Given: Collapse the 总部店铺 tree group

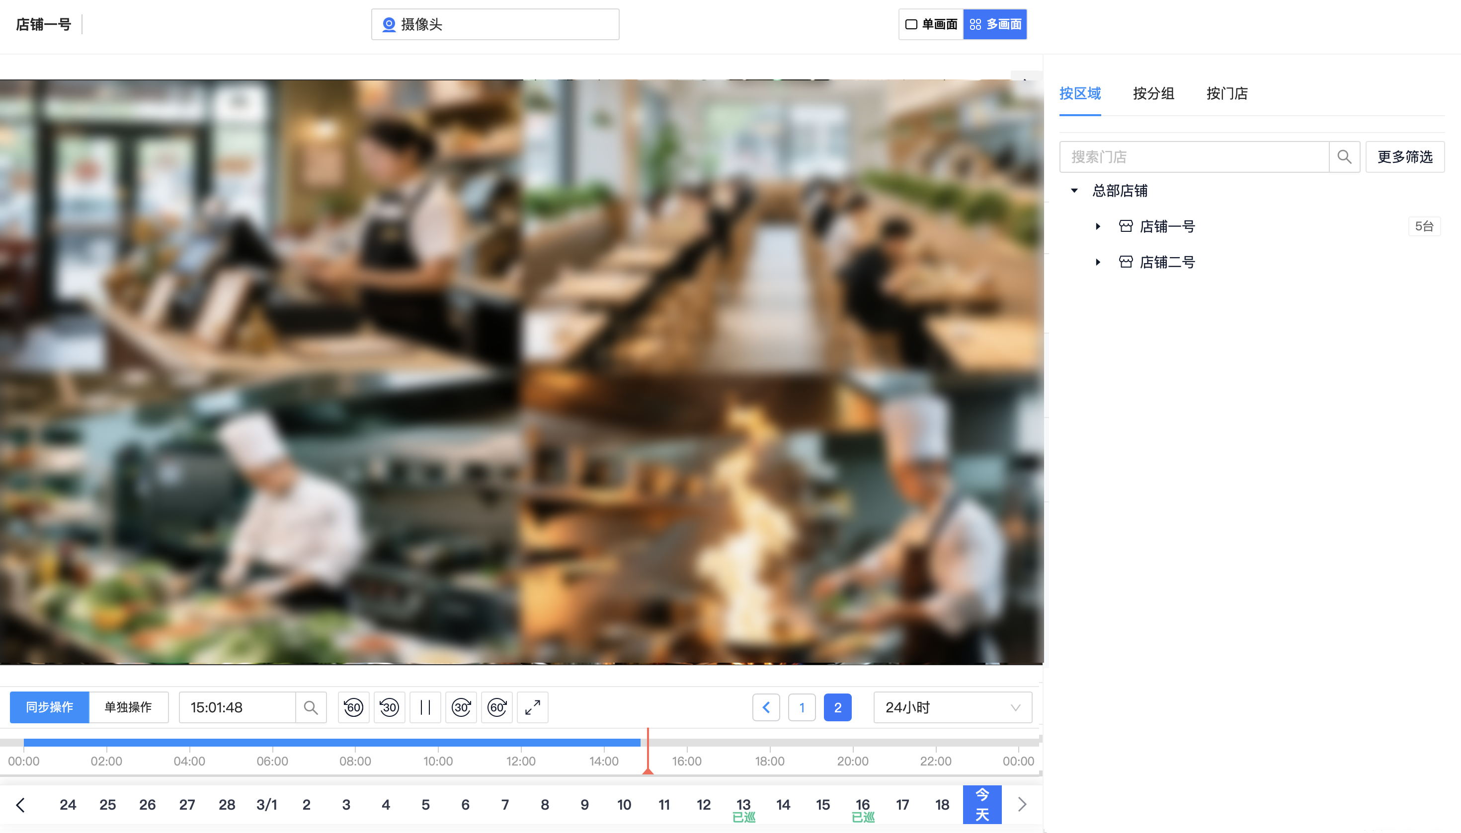Looking at the screenshot, I should [x=1074, y=191].
